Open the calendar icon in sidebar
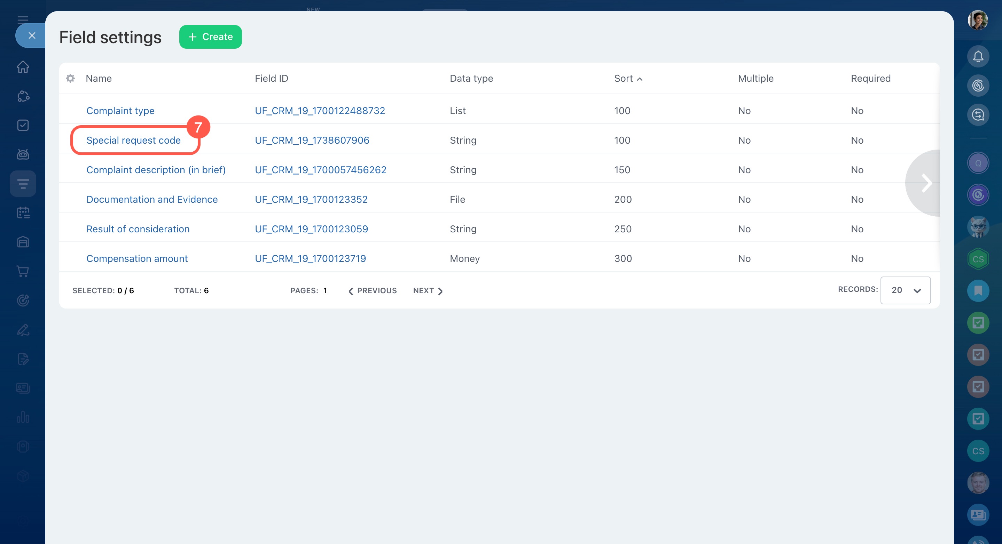 (x=23, y=213)
